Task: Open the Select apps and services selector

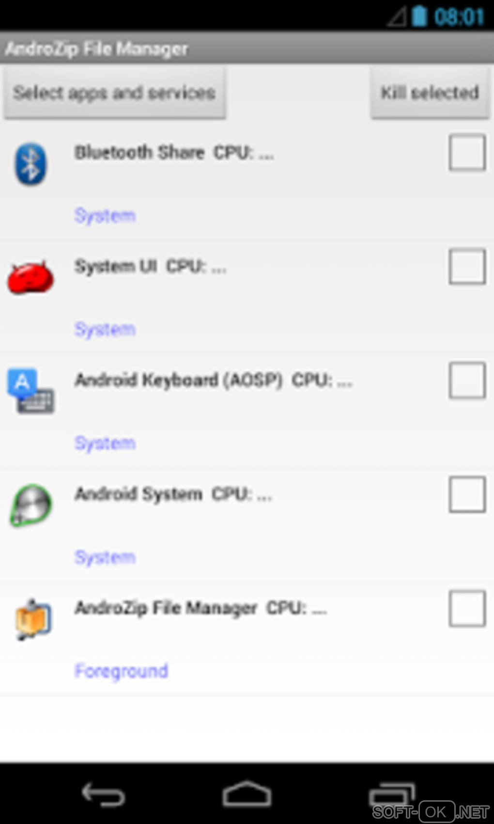Action: [115, 93]
